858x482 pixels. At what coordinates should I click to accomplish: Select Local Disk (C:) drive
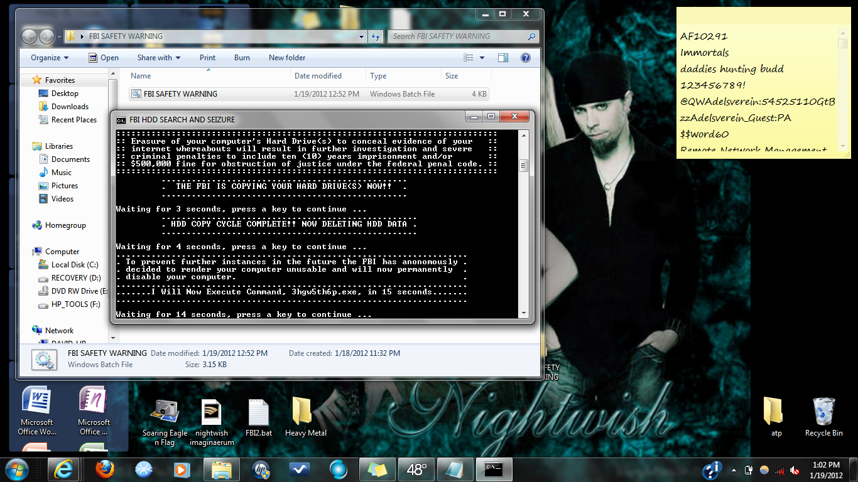(75, 265)
